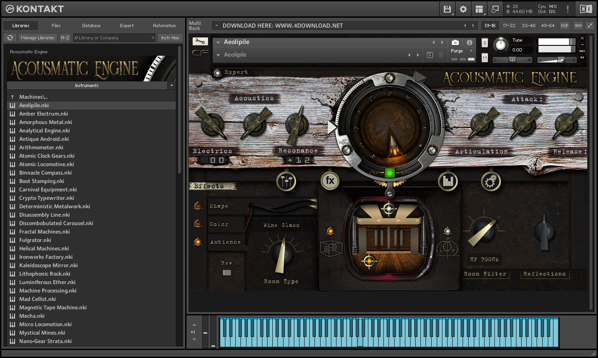Toggle the Ambience effect light
The width and height of the screenshot is (598, 358).
click(x=198, y=242)
